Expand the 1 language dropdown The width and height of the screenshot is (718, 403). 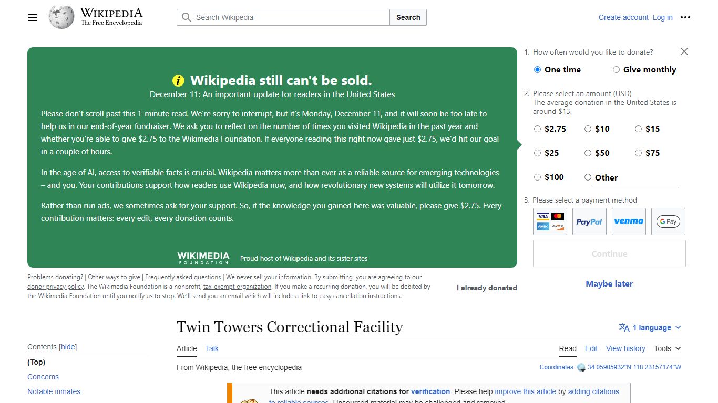650,327
